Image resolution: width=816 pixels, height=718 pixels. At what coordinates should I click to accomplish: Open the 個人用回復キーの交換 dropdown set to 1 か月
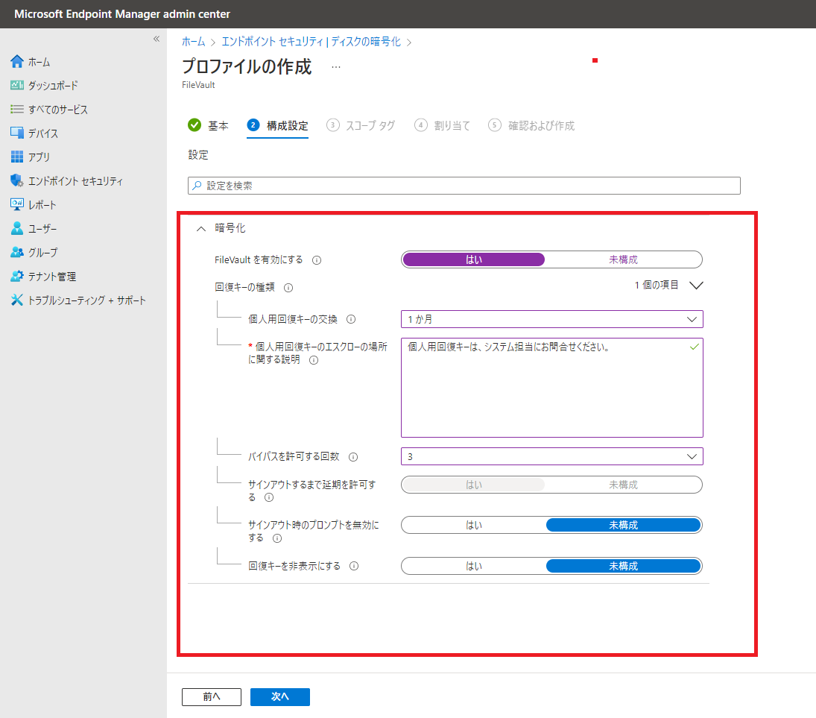pos(551,319)
